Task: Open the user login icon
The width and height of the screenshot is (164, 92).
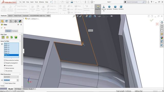Action: click(x=148, y=2)
